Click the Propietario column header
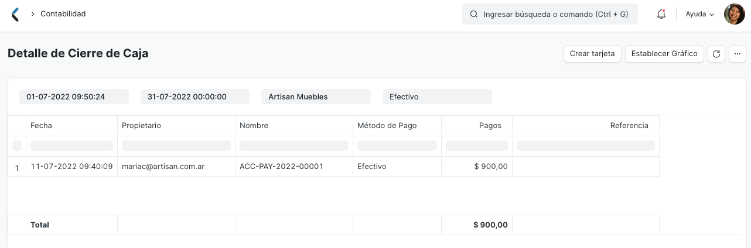This screenshot has width=751, height=248. click(141, 126)
